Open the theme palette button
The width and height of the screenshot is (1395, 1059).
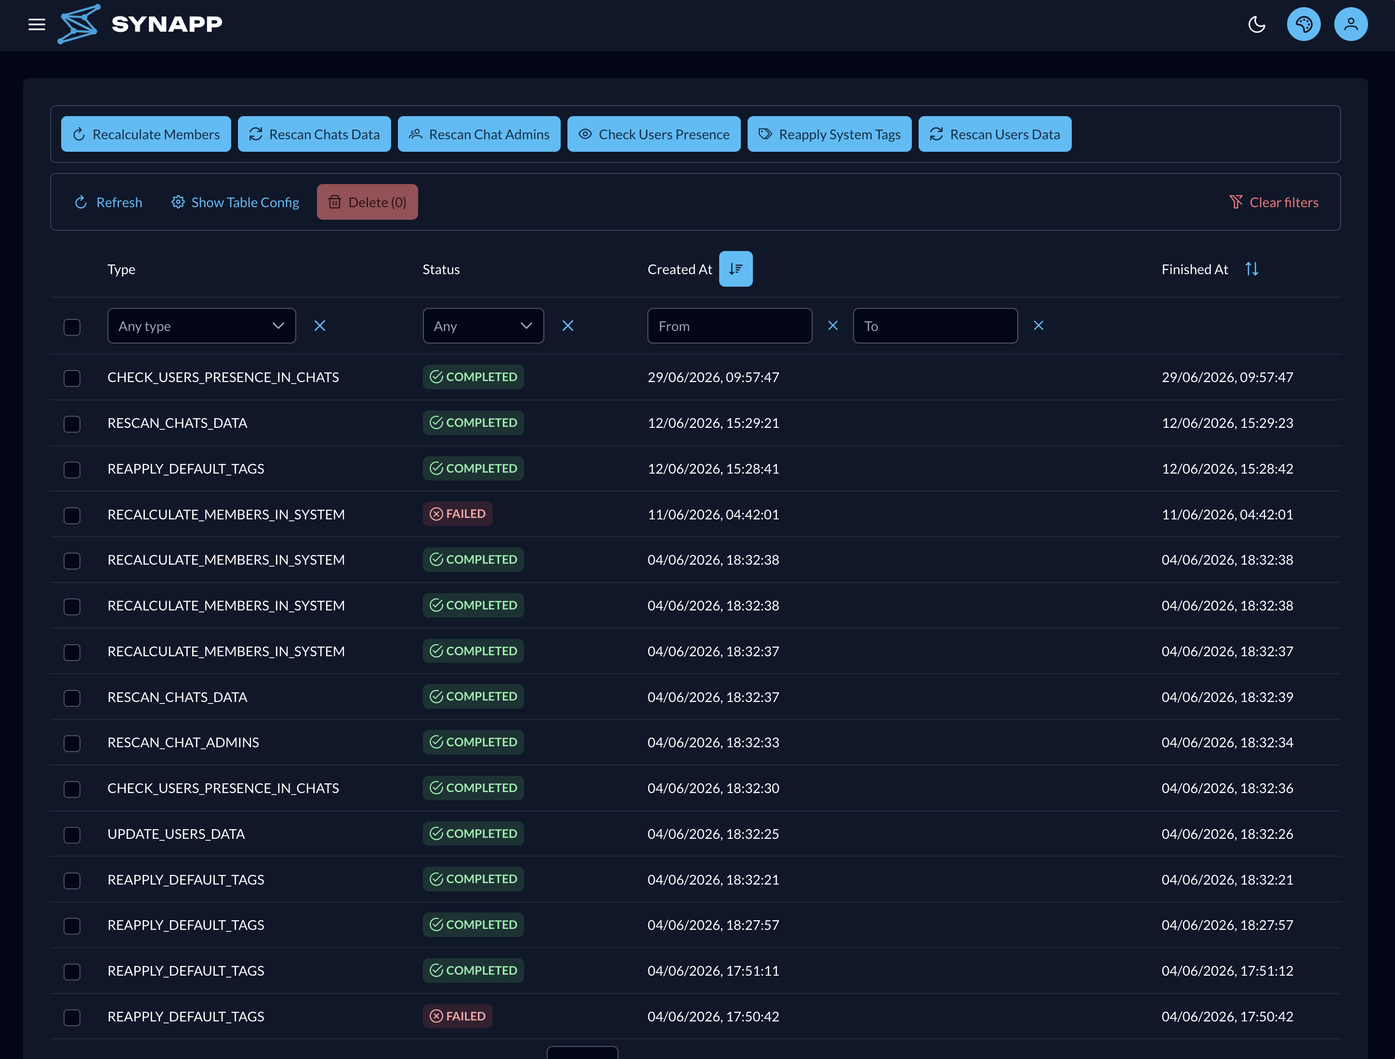pyautogui.click(x=1303, y=25)
